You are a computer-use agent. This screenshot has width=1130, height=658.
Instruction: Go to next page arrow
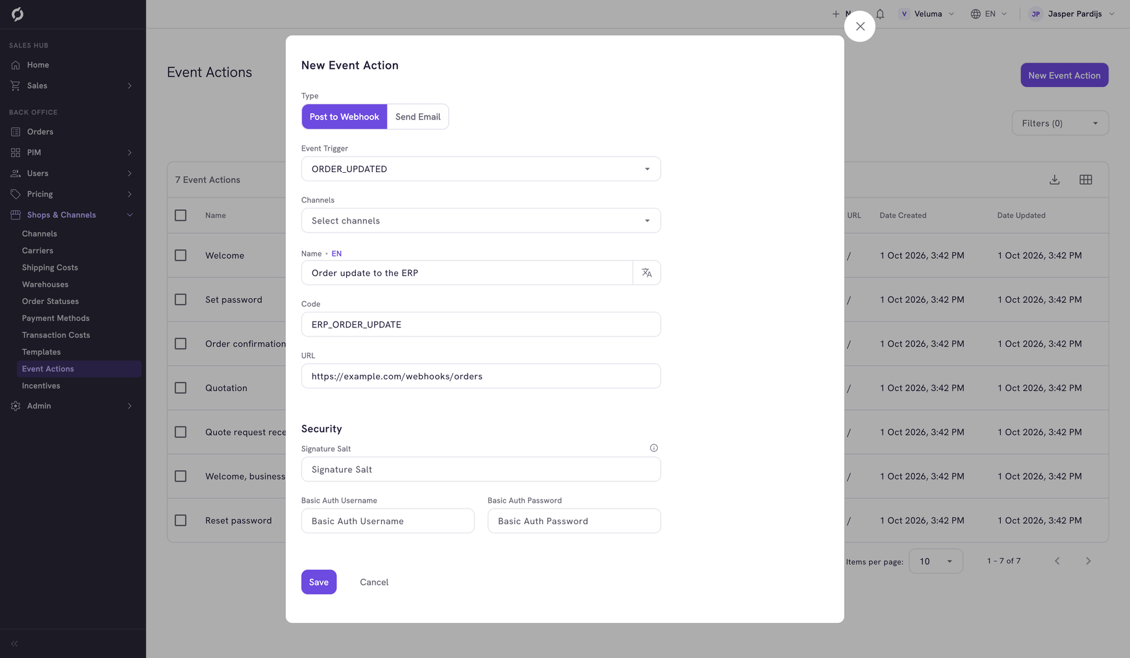(x=1088, y=561)
